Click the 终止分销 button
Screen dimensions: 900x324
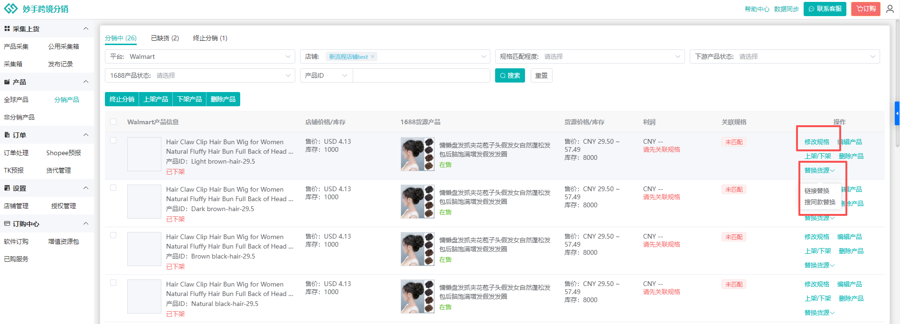(x=122, y=99)
